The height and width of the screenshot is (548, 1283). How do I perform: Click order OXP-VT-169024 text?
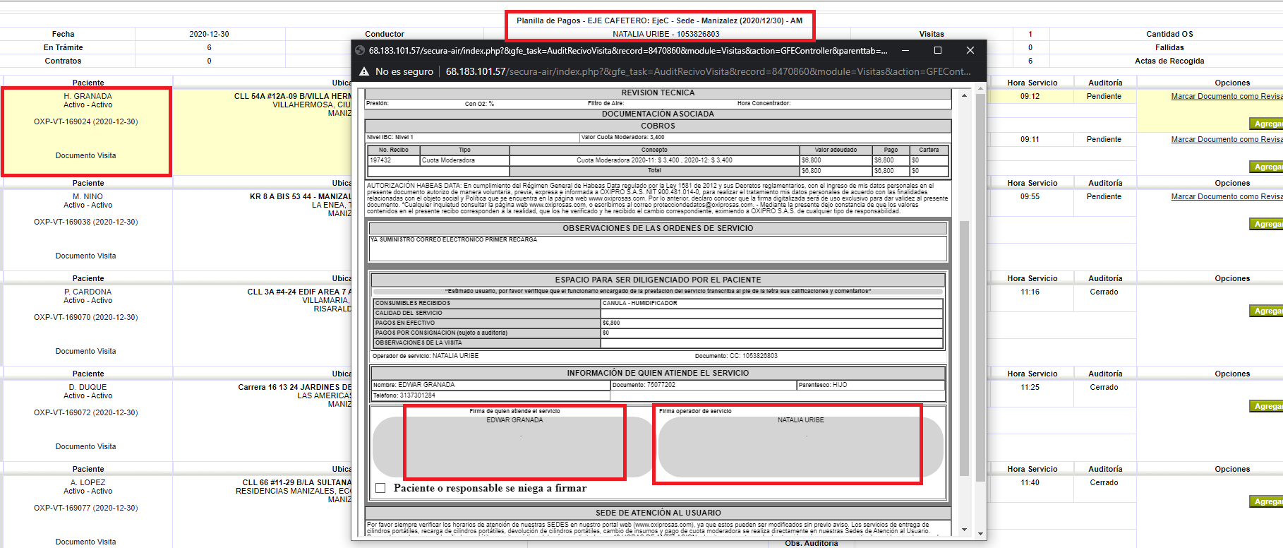[86, 121]
